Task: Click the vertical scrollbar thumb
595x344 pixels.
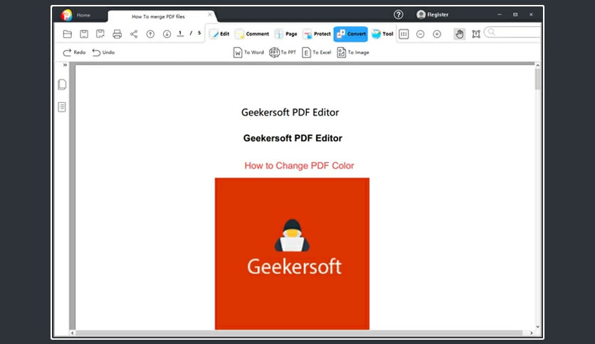Action: (x=537, y=80)
